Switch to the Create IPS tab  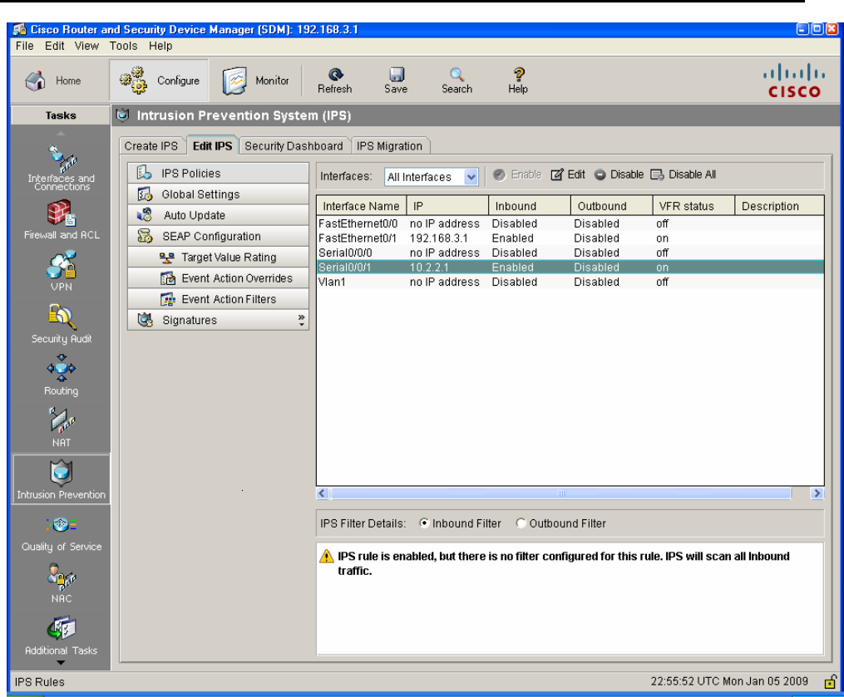151,146
